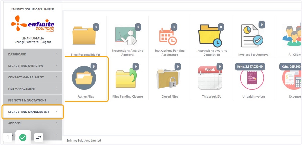Click the LINAH LUGALIA user name
This screenshot has height=145, width=302.
pyautogui.click(x=33, y=38)
